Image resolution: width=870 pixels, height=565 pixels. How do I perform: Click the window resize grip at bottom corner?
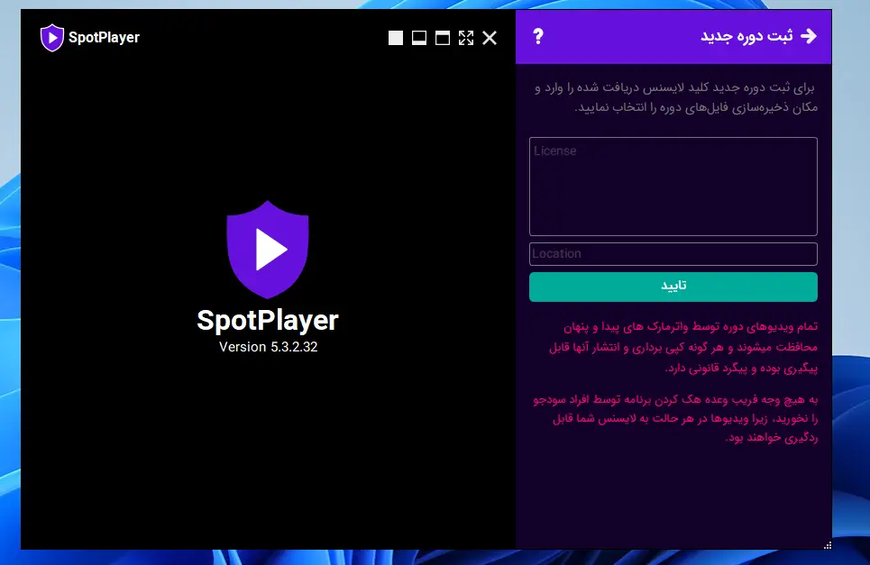(828, 545)
